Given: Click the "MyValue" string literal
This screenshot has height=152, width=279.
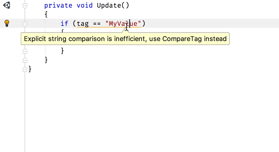Looking at the screenshot, I should [123, 24].
